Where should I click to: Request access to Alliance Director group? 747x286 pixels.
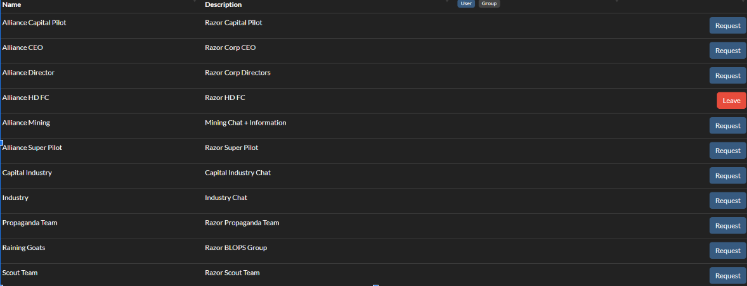click(x=727, y=76)
